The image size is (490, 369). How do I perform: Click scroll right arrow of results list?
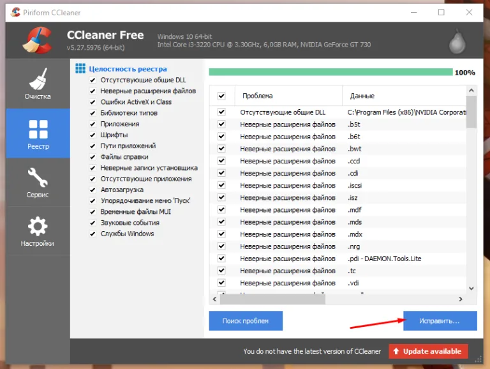point(460,299)
